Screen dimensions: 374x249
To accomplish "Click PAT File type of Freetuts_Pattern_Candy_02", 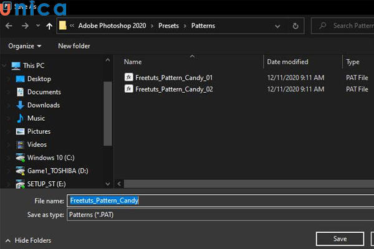I will coord(357,89).
